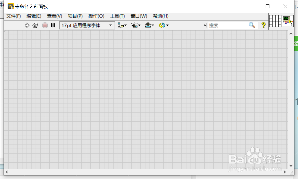Minimize the front panel window
This screenshot has height=179, width=298.
coord(250,6)
